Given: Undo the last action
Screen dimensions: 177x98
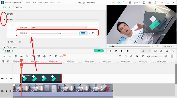Looking at the screenshot, I should [4, 56].
